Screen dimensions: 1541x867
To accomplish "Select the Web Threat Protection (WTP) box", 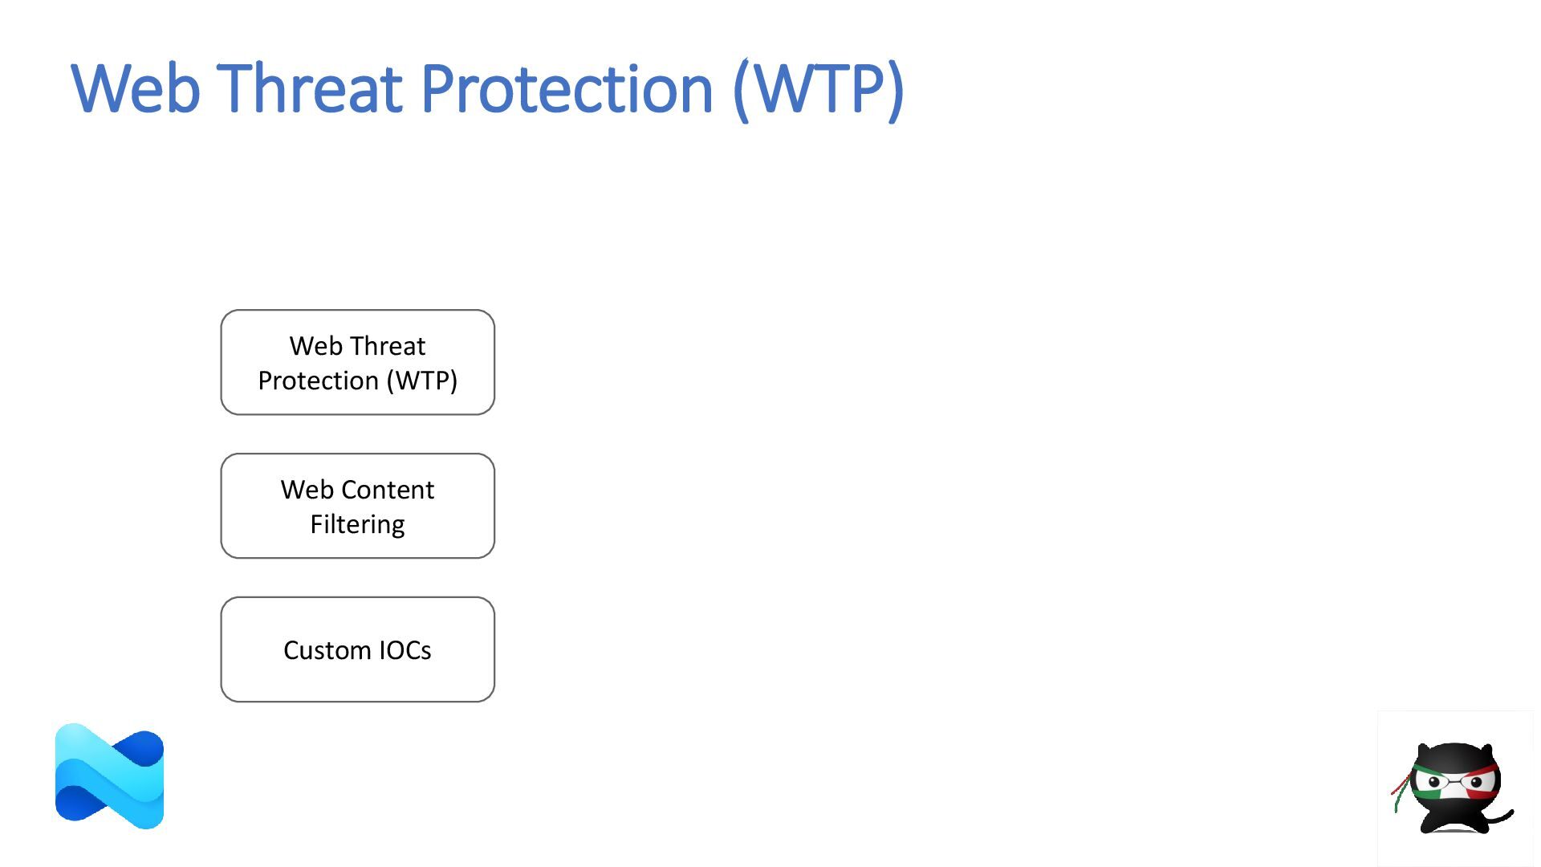I will [357, 362].
